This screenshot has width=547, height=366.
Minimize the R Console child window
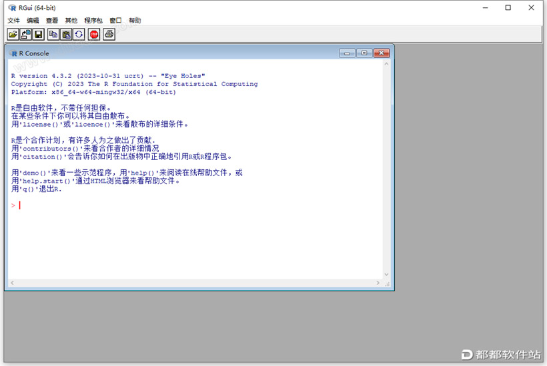coord(347,53)
